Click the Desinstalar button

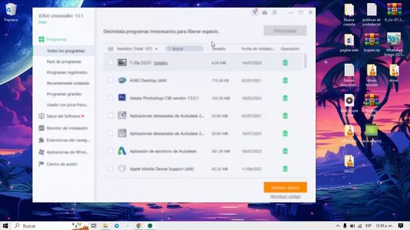pos(285,31)
